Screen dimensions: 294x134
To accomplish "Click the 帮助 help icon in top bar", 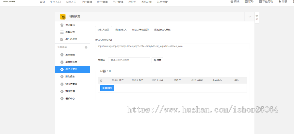I will point(246,2).
